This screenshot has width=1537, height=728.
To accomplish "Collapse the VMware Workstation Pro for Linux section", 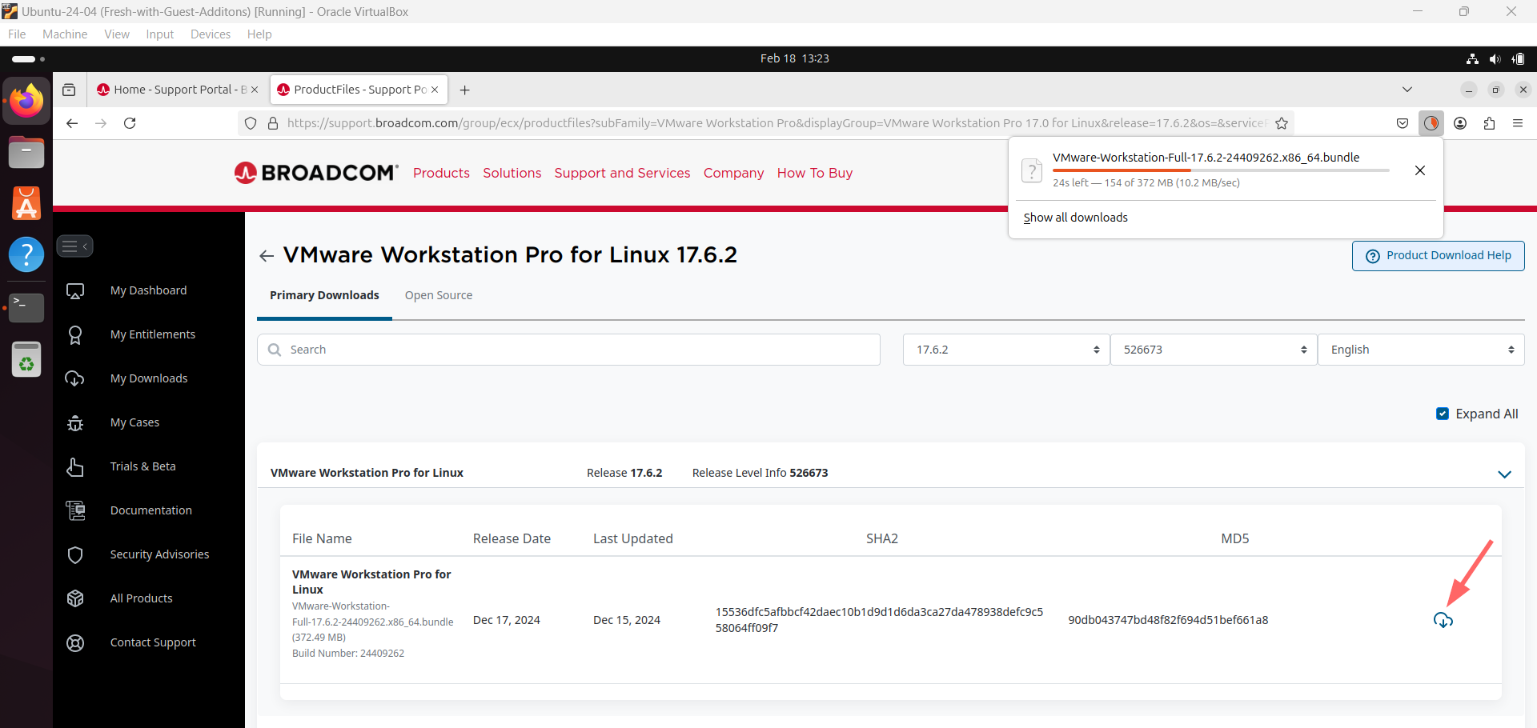I will (1504, 474).
